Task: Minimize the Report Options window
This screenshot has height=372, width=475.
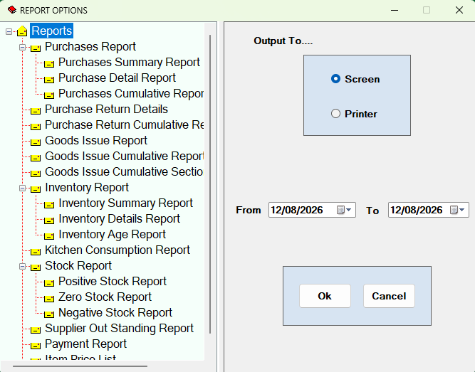Action: pyautogui.click(x=395, y=10)
